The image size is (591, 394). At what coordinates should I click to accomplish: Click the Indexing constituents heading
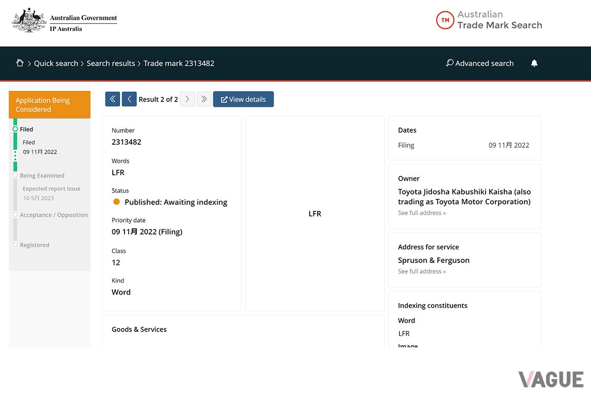[x=433, y=305]
